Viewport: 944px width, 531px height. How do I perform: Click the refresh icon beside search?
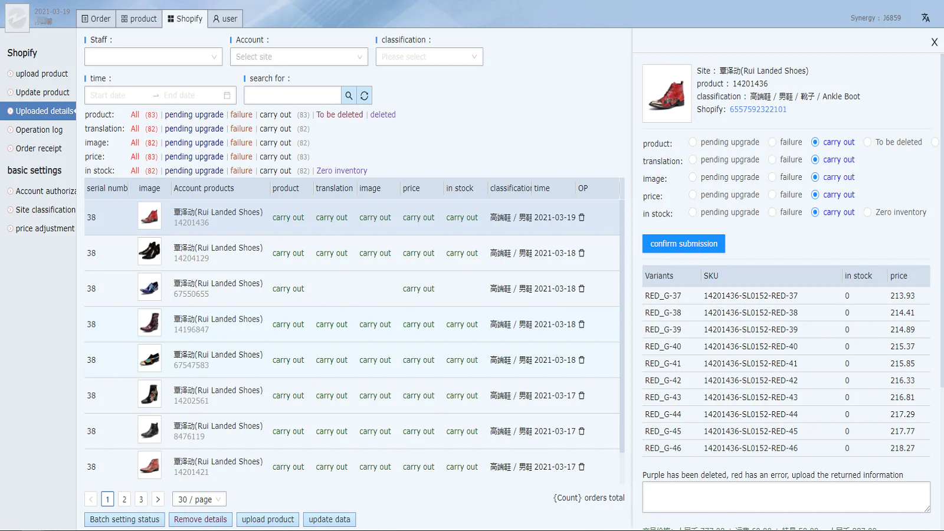coord(365,96)
